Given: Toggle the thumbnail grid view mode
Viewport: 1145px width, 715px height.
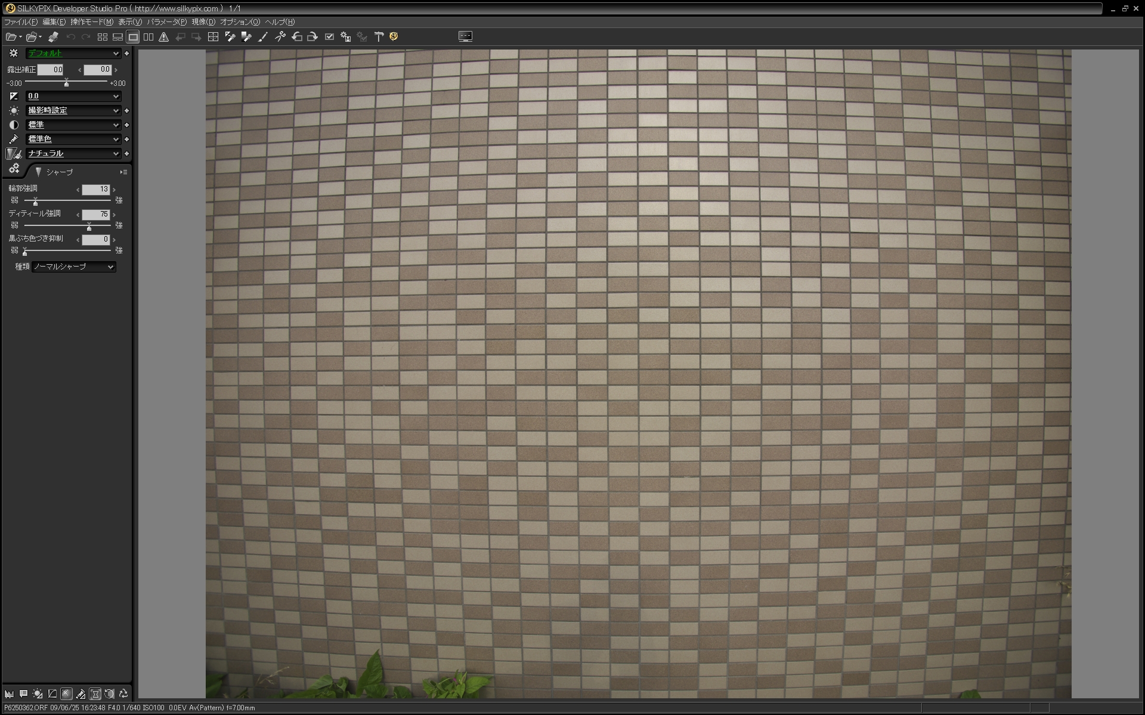Looking at the screenshot, I should coord(102,37).
